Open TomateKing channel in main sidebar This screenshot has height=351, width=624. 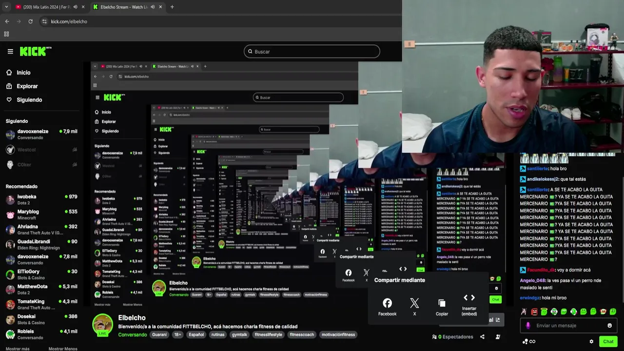point(41,305)
